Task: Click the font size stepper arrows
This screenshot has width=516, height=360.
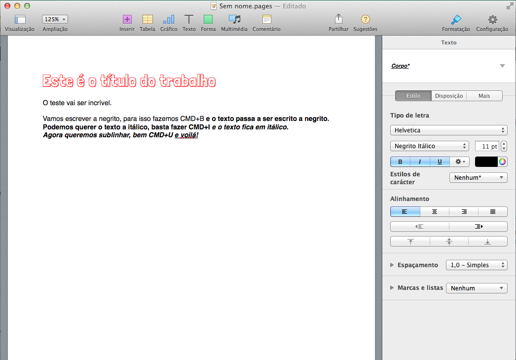Action: click(504, 146)
